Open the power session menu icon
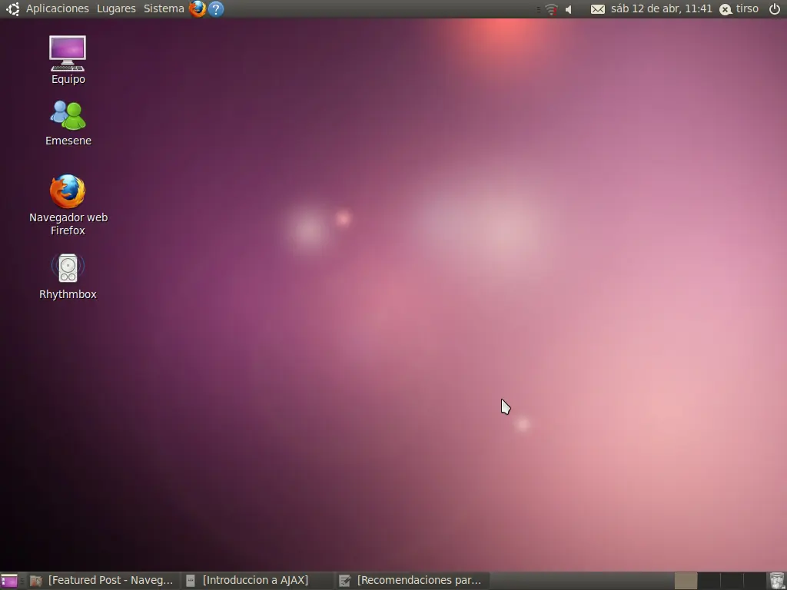 click(775, 8)
